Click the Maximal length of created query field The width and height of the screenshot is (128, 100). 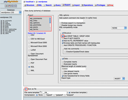click(74, 69)
